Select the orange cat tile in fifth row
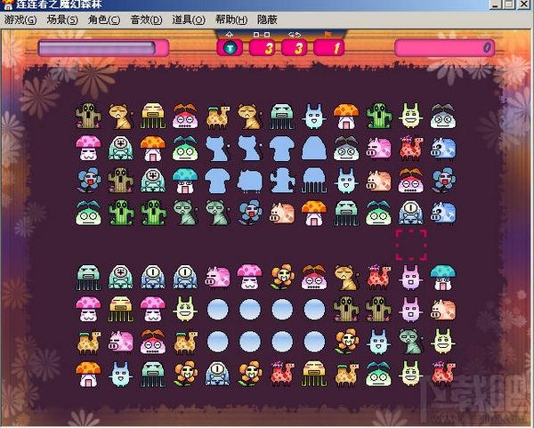This screenshot has height=428, width=534. 346,277
